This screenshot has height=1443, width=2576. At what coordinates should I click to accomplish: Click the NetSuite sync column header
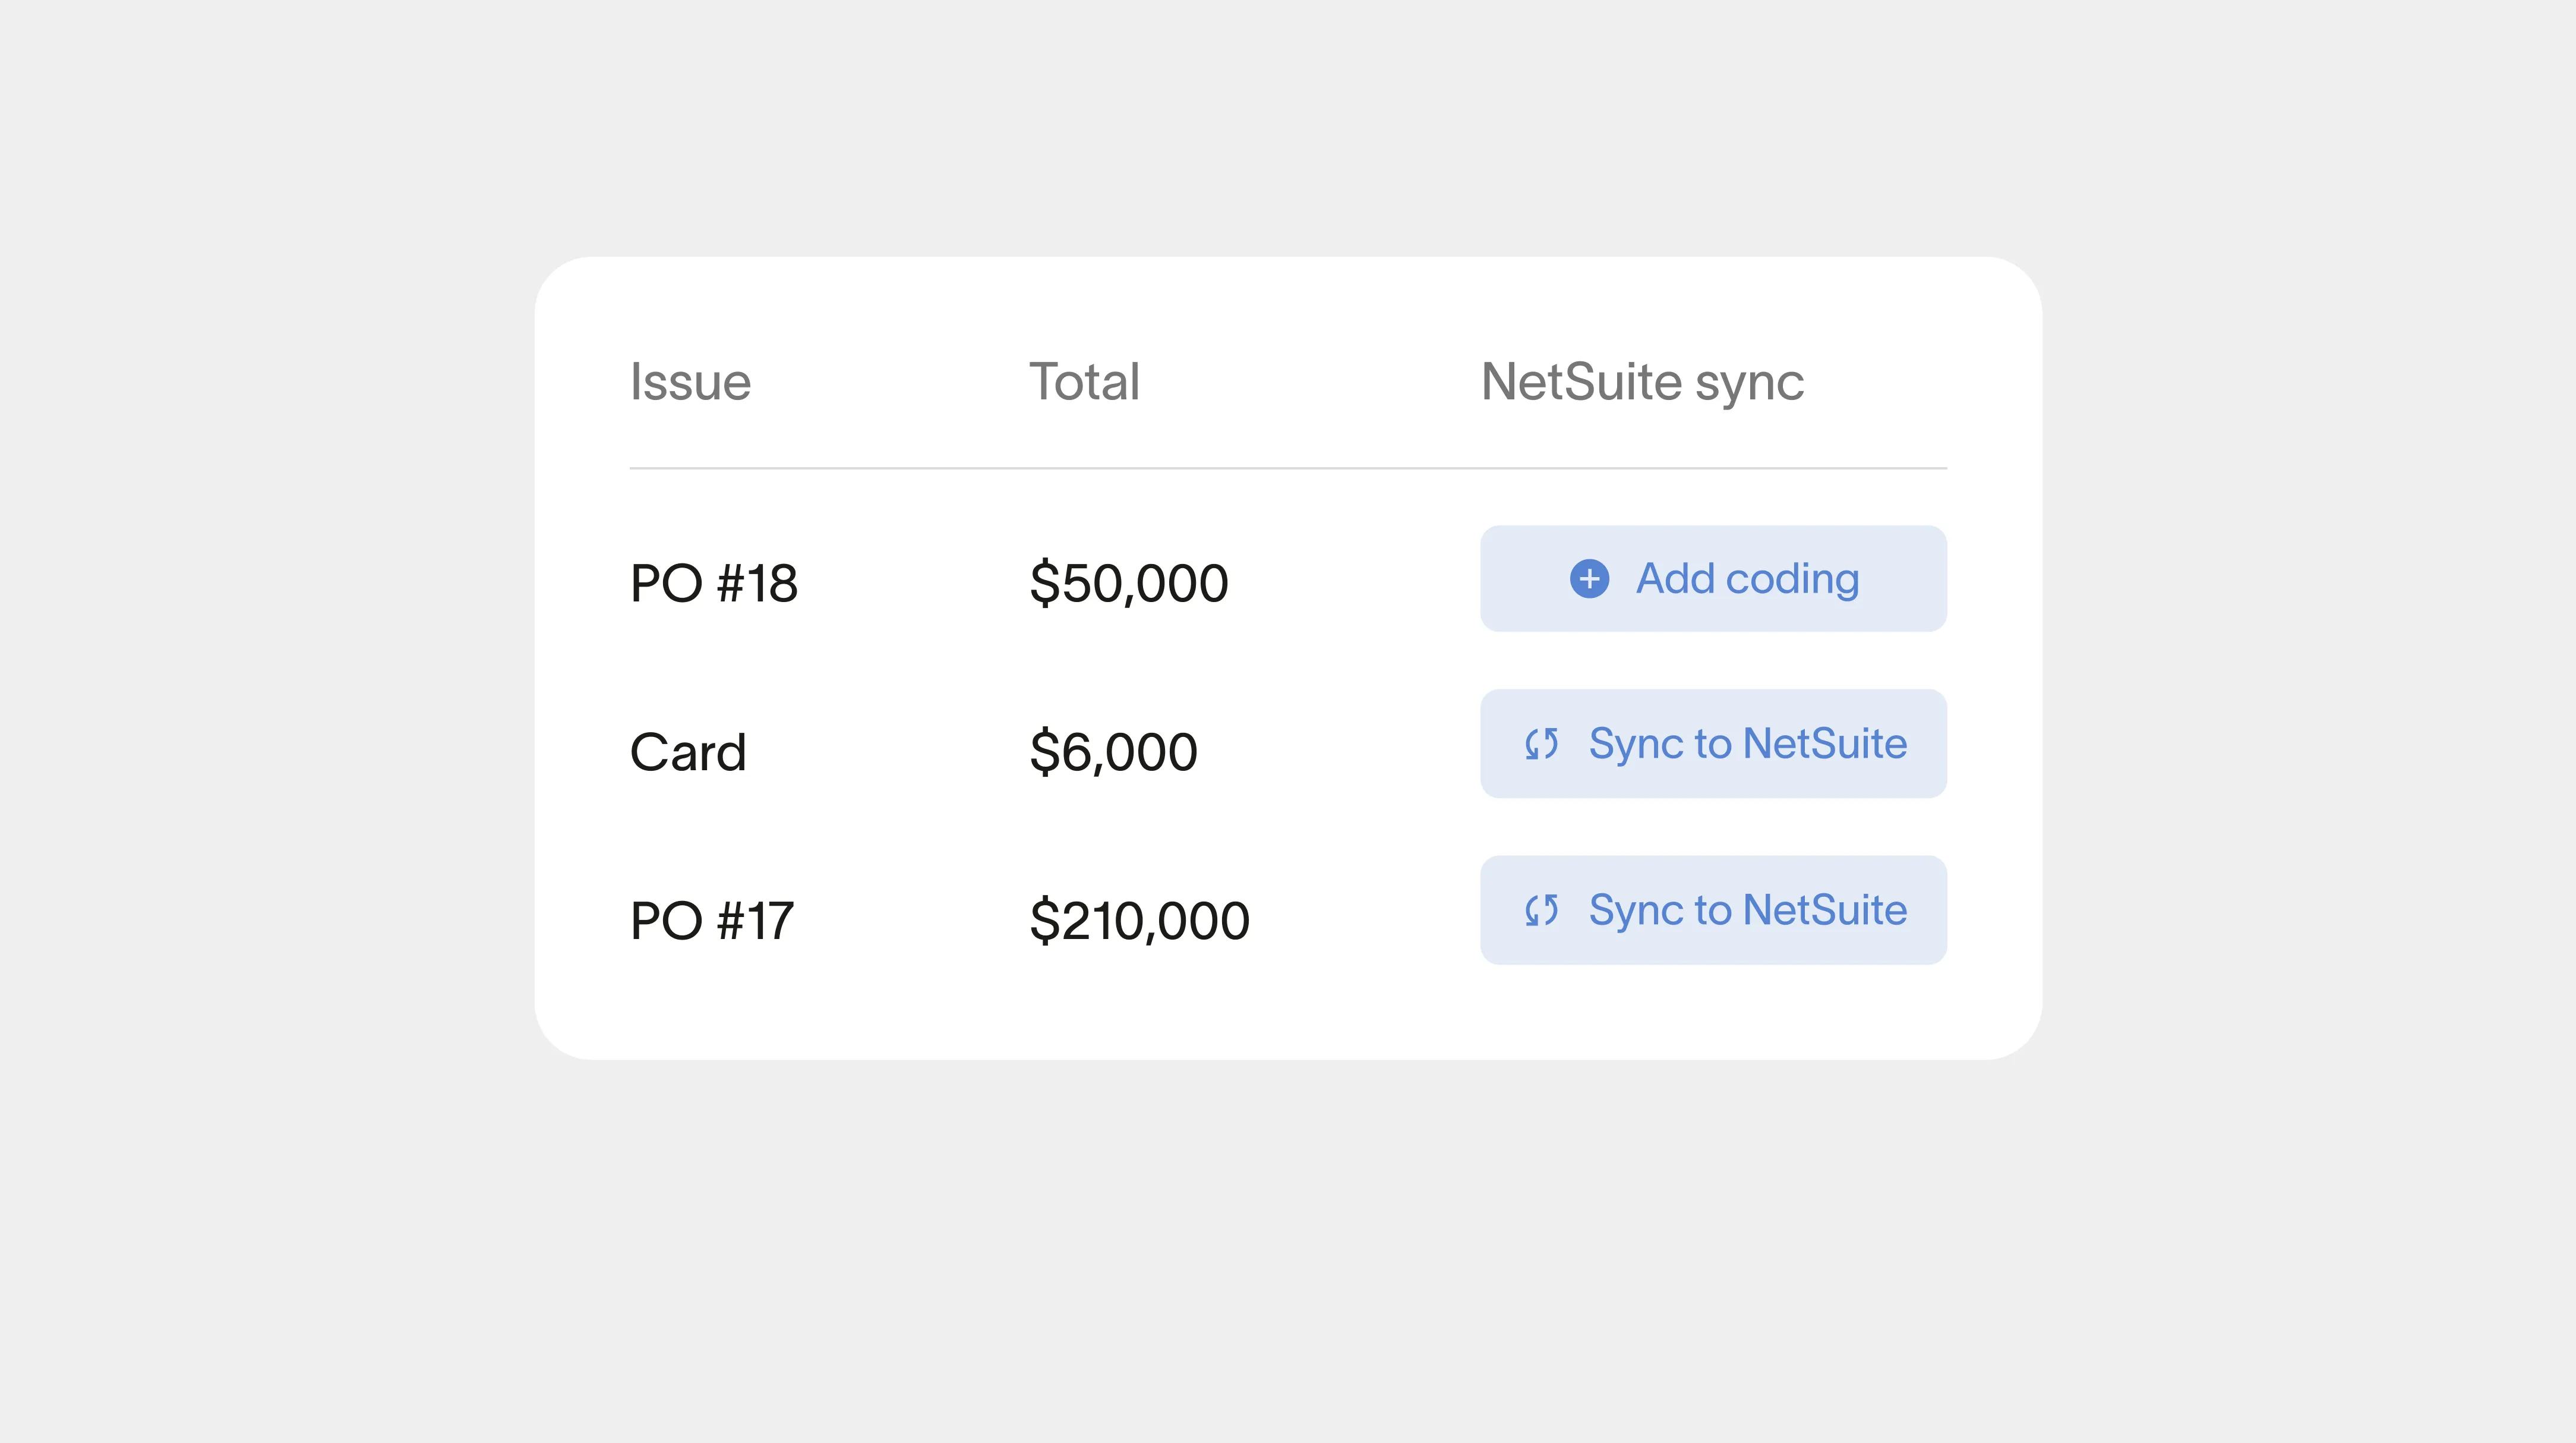pos(1642,382)
